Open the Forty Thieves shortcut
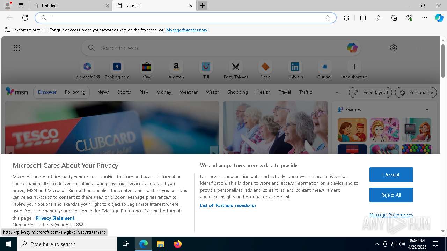This screenshot has width=447, height=251. pyautogui.click(x=236, y=70)
